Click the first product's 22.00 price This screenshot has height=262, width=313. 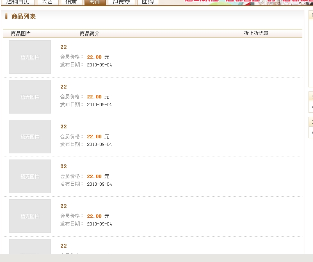click(94, 57)
